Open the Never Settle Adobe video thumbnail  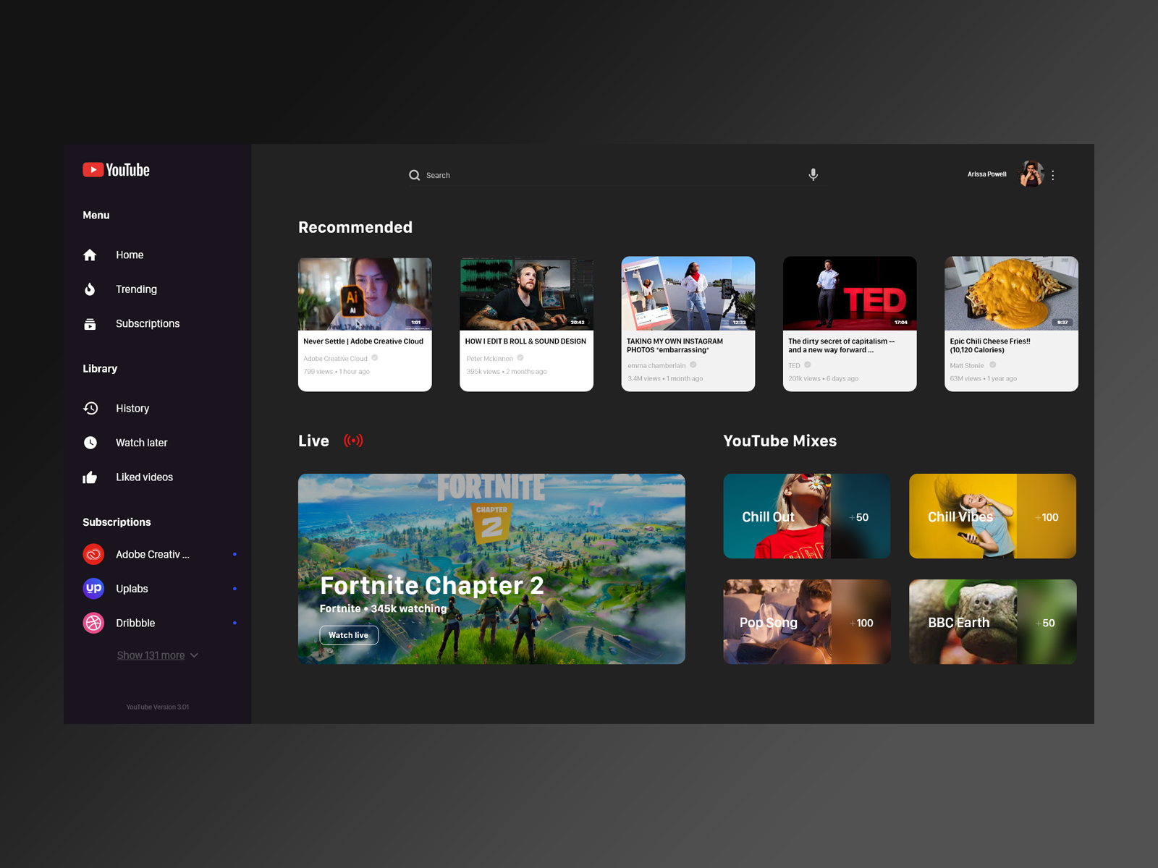(365, 294)
